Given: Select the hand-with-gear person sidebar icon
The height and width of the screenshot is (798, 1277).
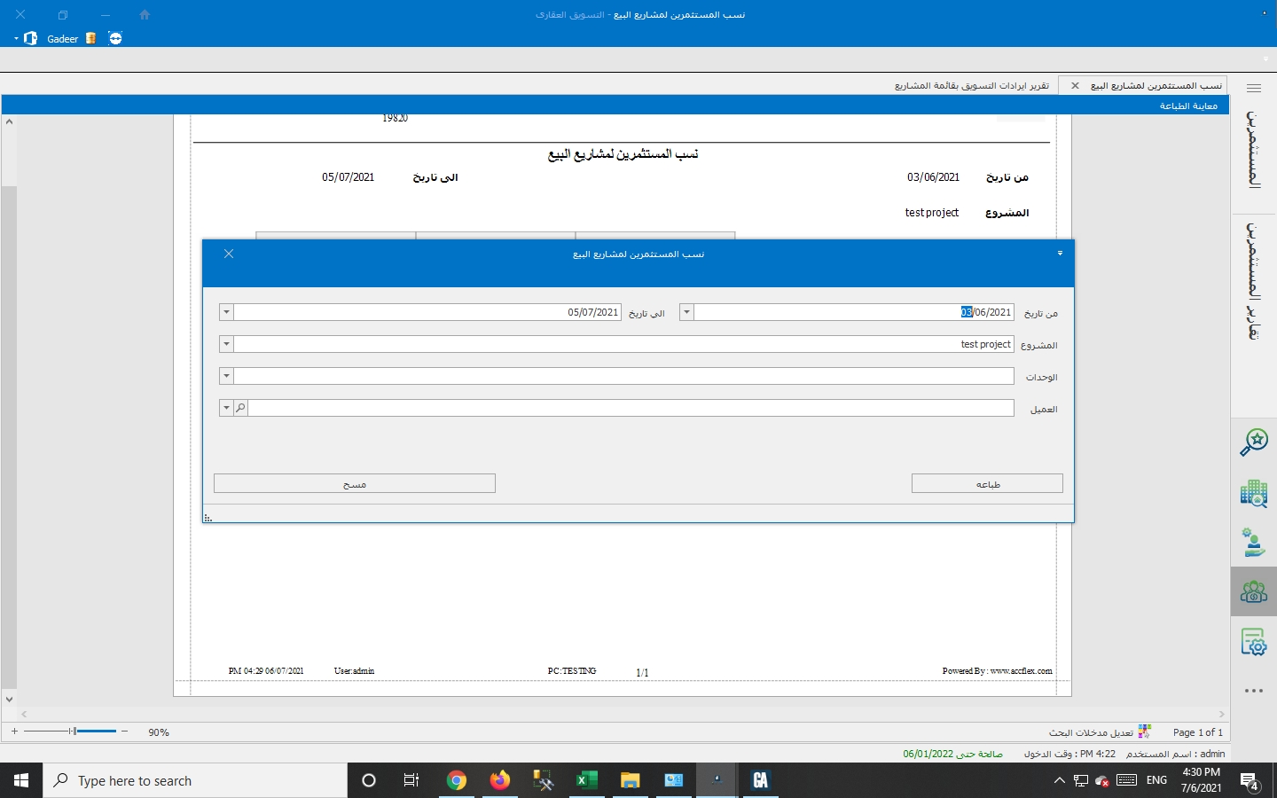Looking at the screenshot, I should (1253, 542).
